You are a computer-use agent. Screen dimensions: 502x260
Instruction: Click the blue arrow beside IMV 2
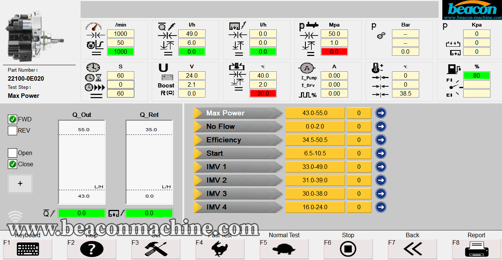381,180
